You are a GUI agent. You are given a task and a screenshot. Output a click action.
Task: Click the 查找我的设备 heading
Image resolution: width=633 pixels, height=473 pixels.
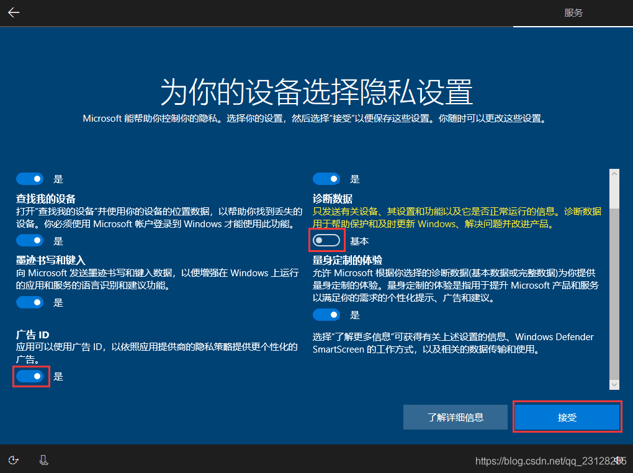click(46, 199)
